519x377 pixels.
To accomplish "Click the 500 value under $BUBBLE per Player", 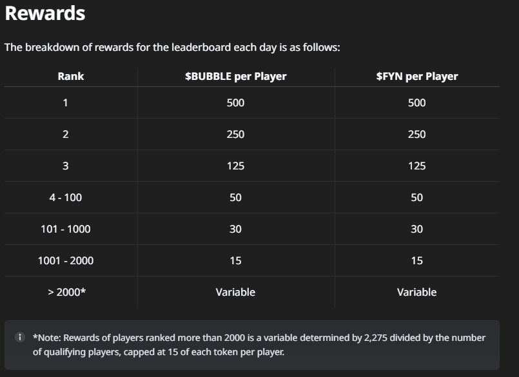I will 235,102.
